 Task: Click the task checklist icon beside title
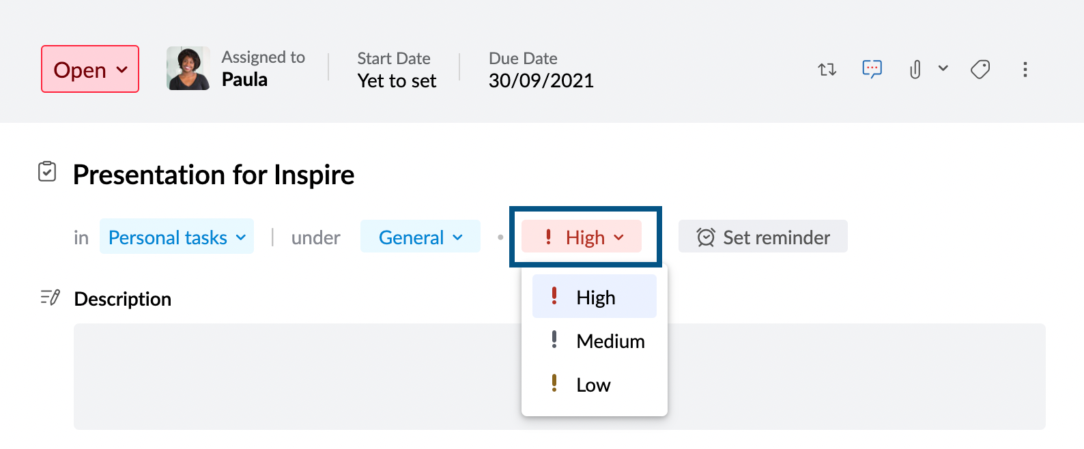pyautogui.click(x=47, y=172)
